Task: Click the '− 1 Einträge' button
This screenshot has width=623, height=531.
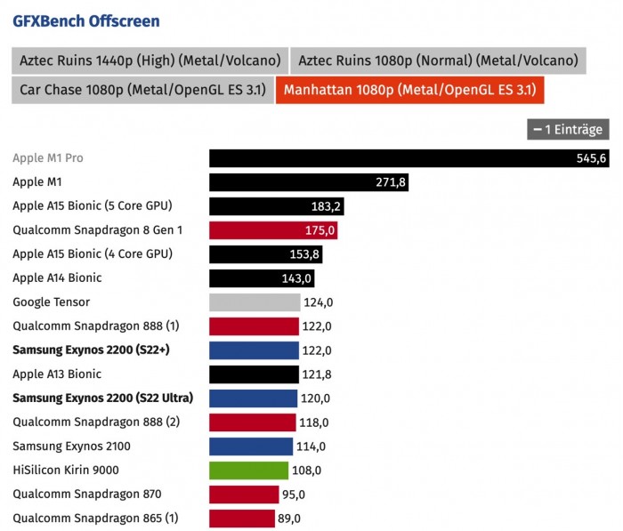Action: point(568,130)
